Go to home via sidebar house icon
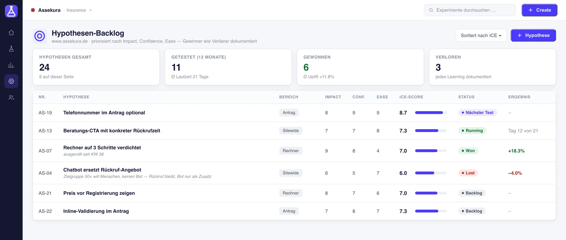Image resolution: width=566 pixels, height=240 pixels. click(11, 32)
